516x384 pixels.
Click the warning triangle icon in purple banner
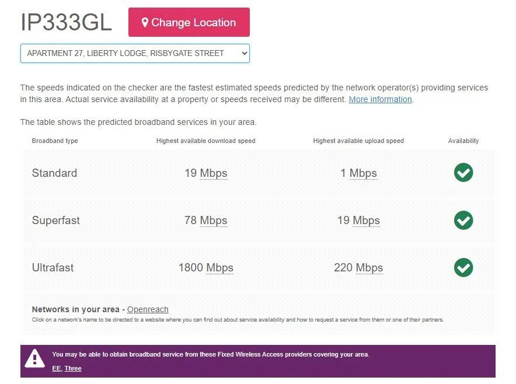pyautogui.click(x=35, y=358)
